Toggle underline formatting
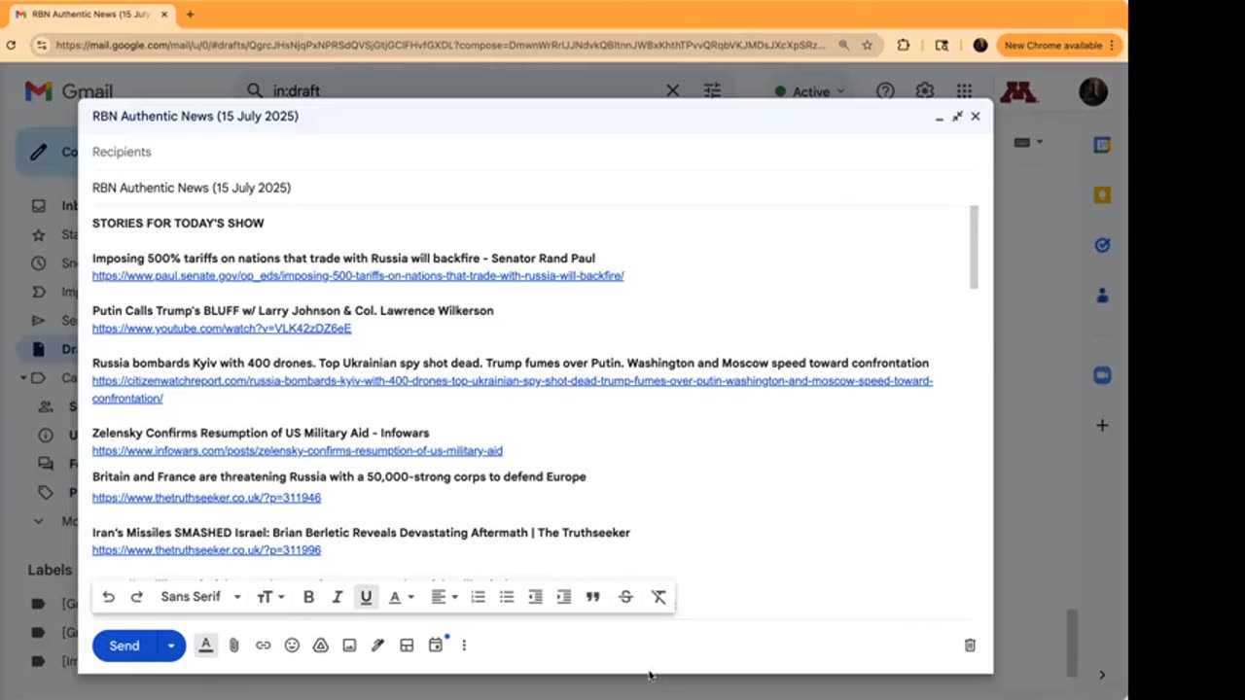This screenshot has width=1245, height=700. click(x=366, y=597)
